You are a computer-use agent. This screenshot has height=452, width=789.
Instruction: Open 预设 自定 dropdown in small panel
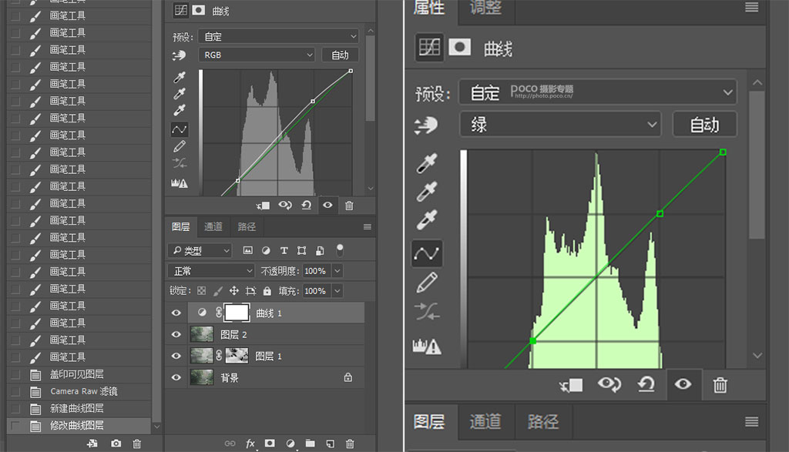(x=278, y=36)
